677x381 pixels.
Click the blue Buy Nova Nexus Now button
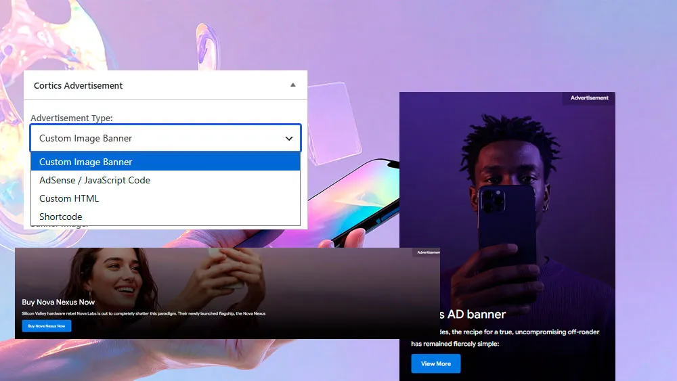pos(47,326)
